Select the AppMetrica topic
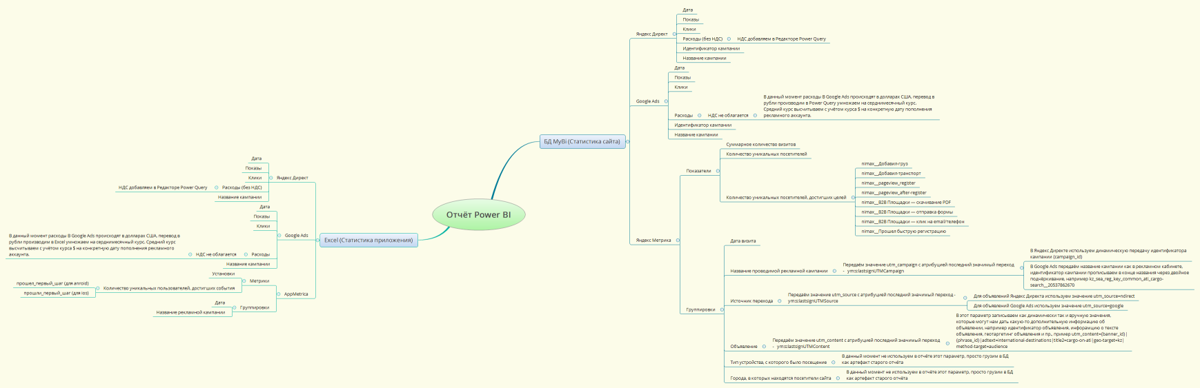The image size is (1200, 388). [296, 294]
